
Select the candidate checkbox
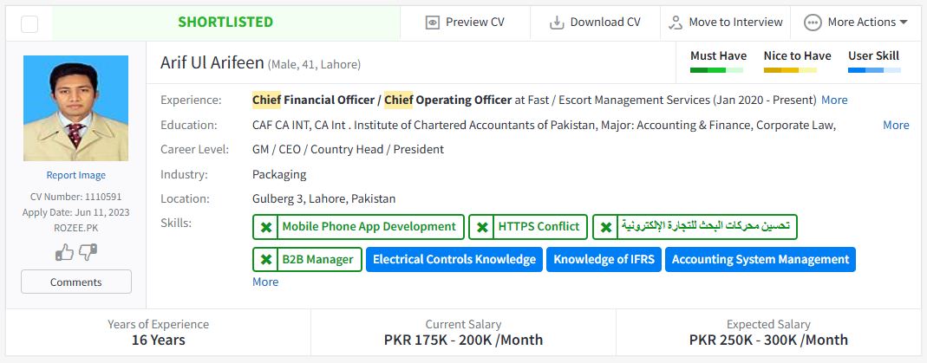point(29,23)
